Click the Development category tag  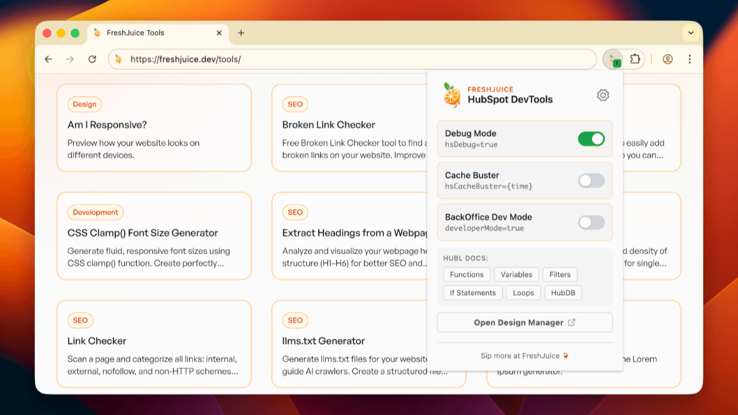(x=96, y=212)
